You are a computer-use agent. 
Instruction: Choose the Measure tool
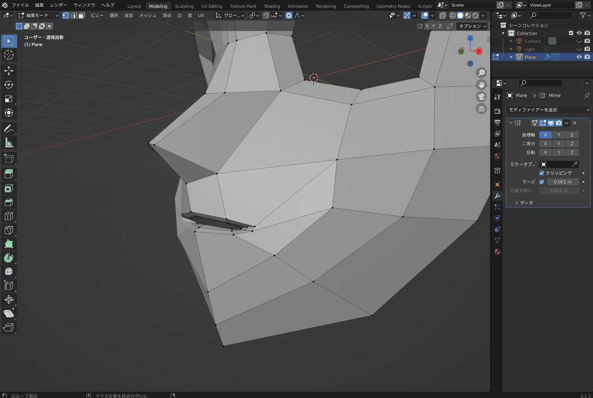pos(9,143)
